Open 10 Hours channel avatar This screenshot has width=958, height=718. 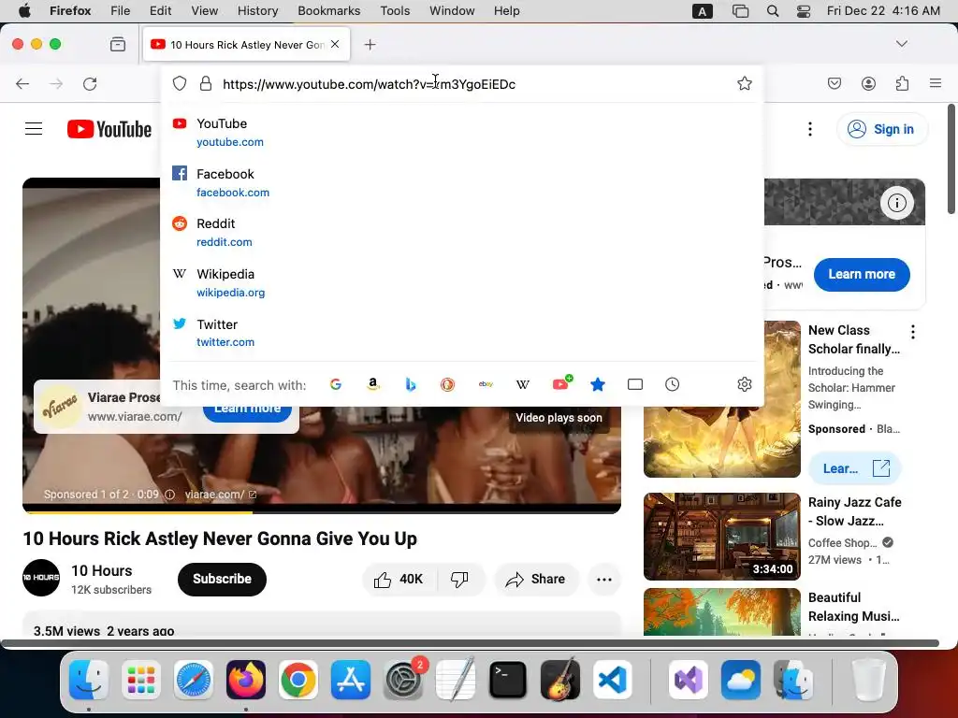(x=41, y=578)
